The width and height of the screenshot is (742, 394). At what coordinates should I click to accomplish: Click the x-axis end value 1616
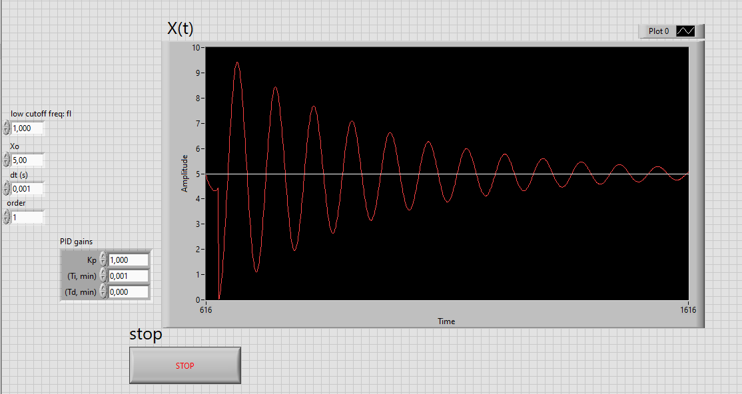click(x=689, y=309)
